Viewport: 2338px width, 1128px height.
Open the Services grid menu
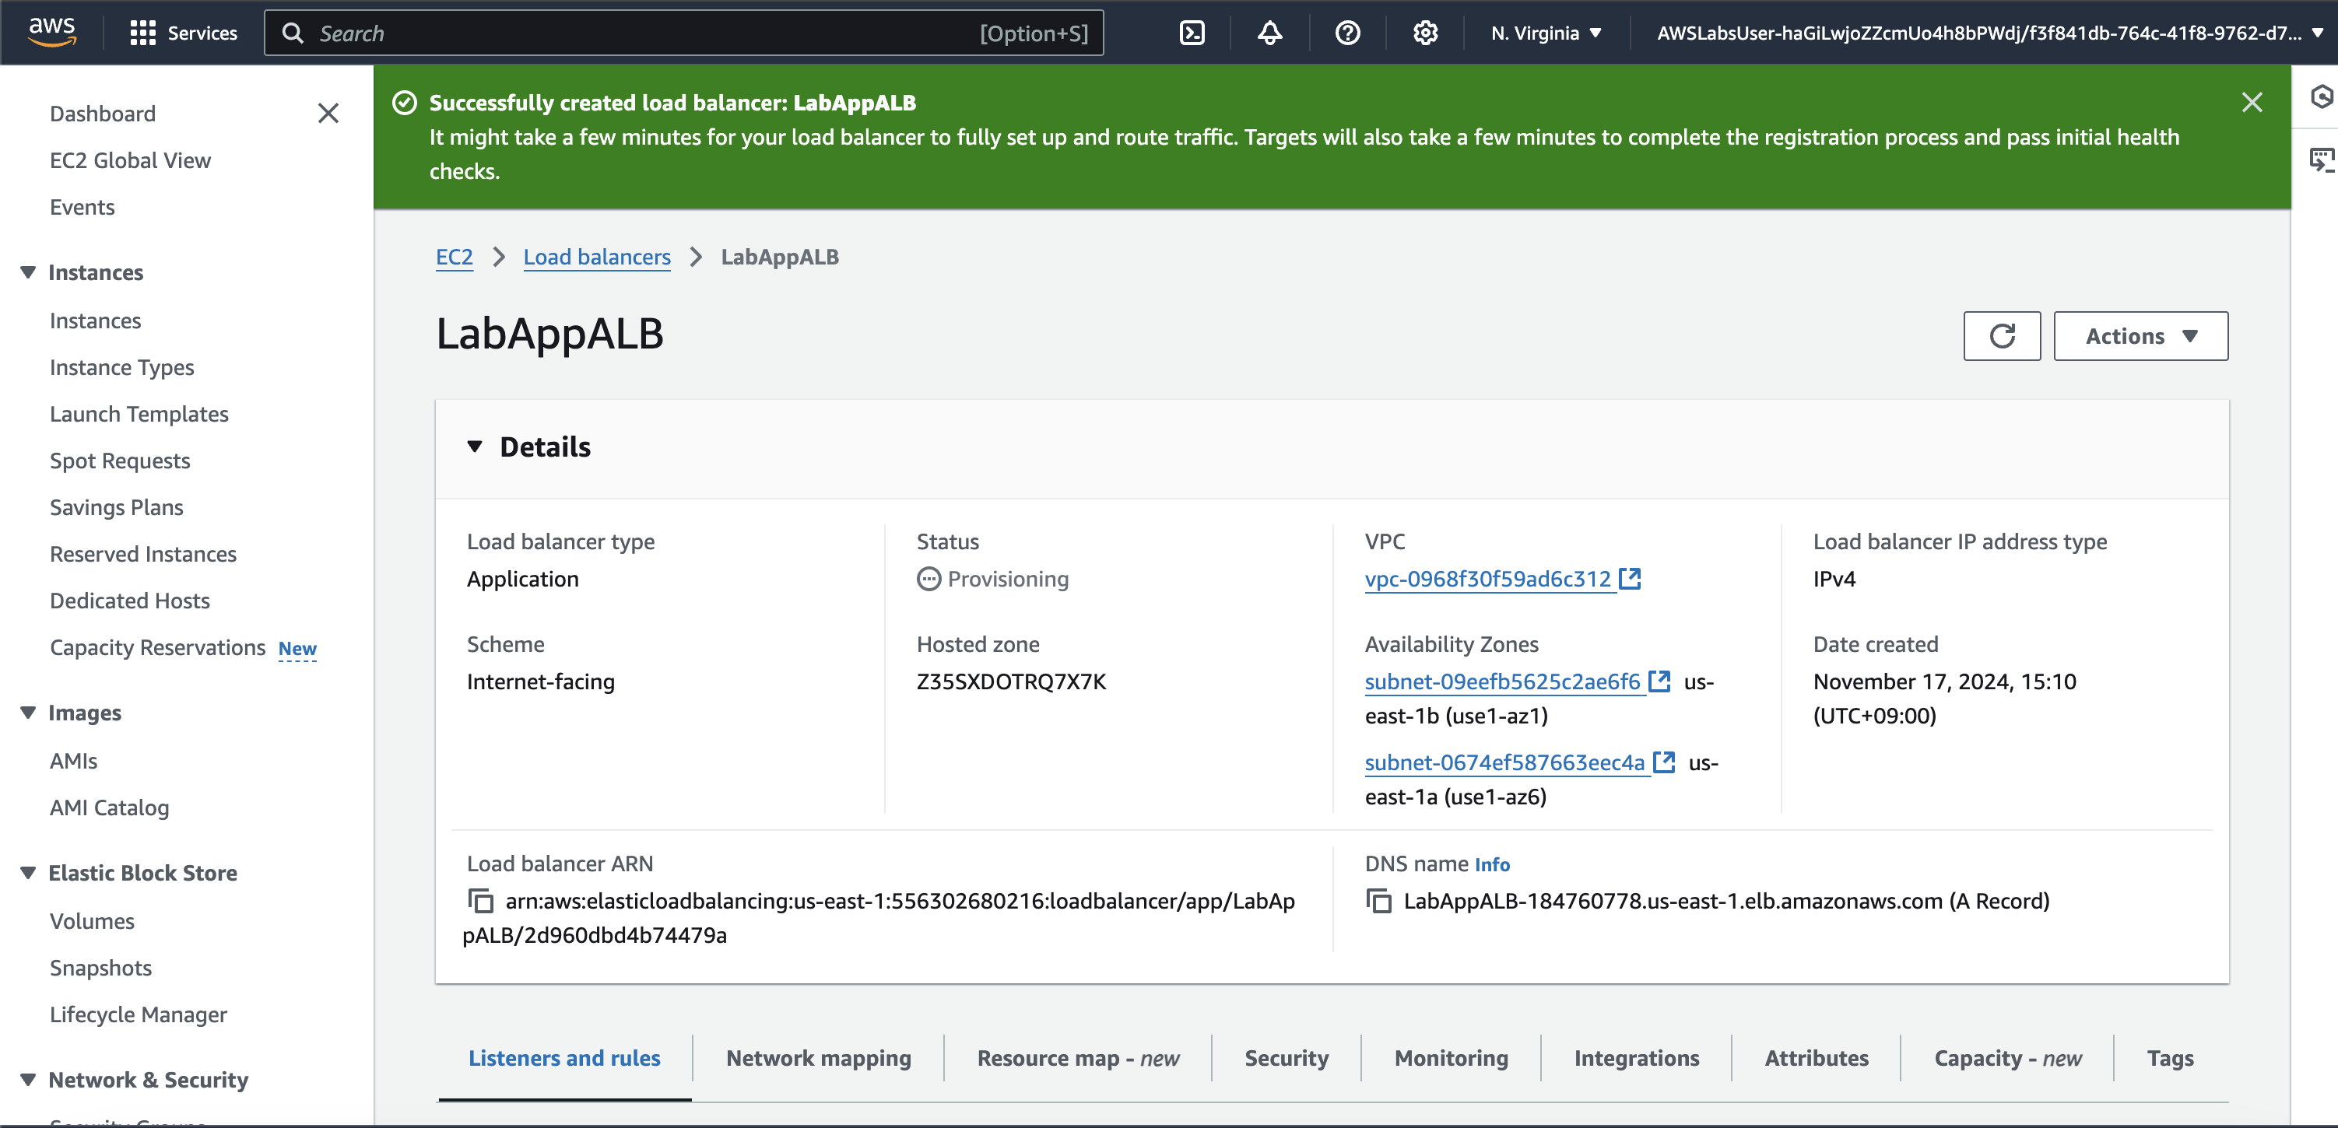[184, 33]
